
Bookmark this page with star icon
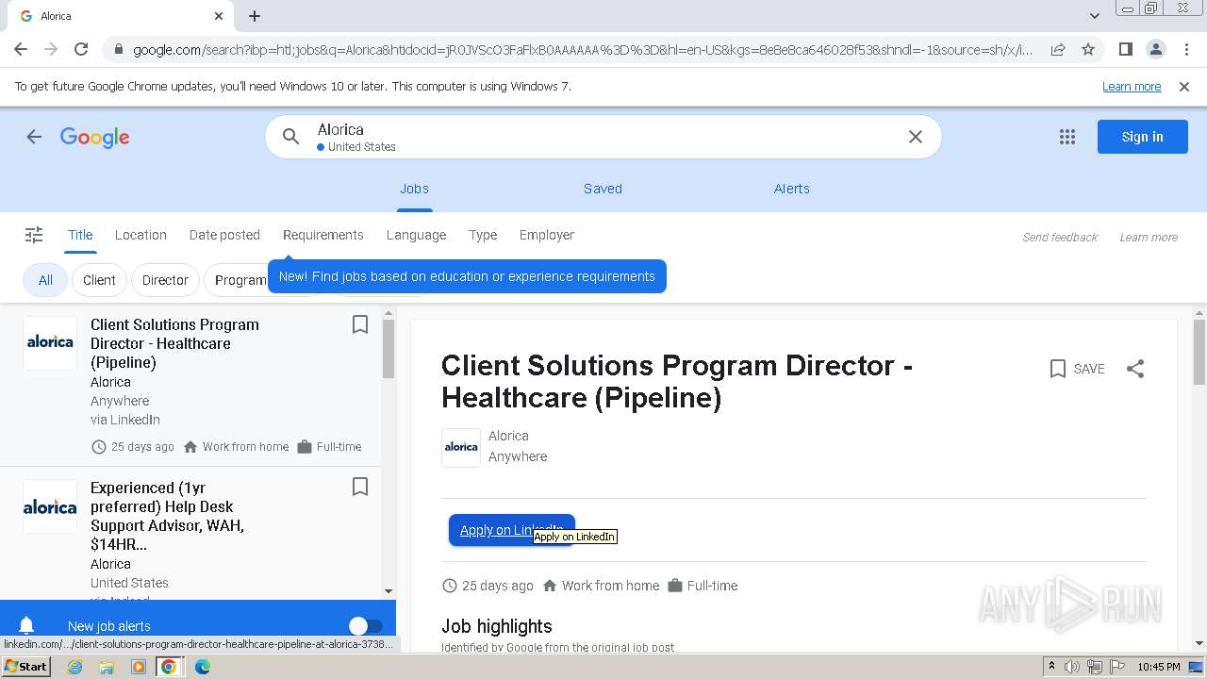1088,49
